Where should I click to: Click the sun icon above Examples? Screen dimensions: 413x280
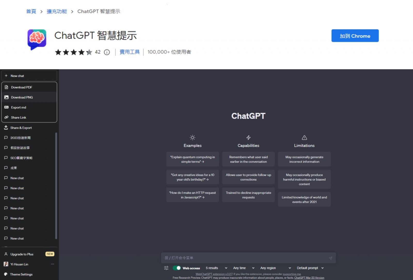(x=193, y=137)
